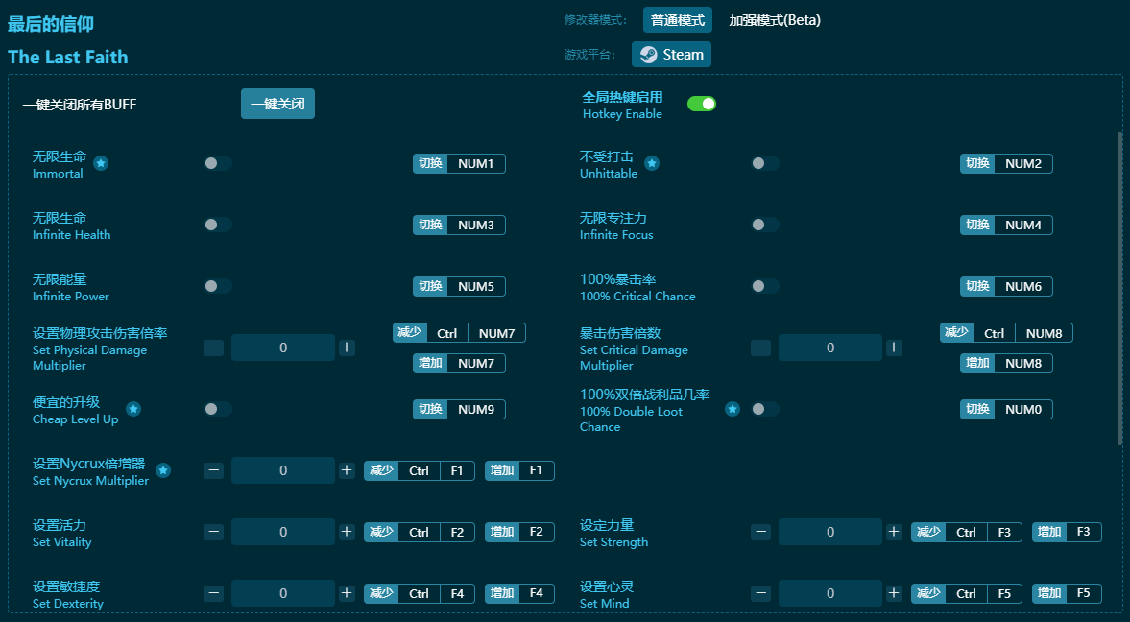The width and height of the screenshot is (1130, 622).
Task: Select the 加强模式(Beta) enhanced mode tab
Action: pyautogui.click(x=775, y=20)
